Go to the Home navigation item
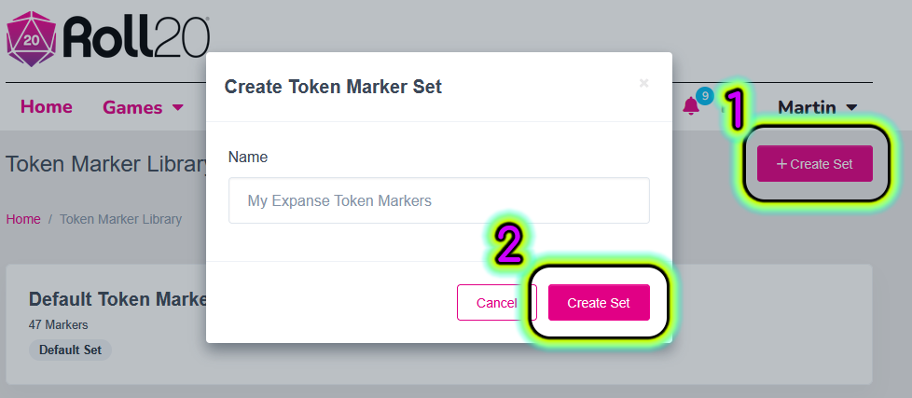This screenshot has height=398, width=912. point(47,107)
